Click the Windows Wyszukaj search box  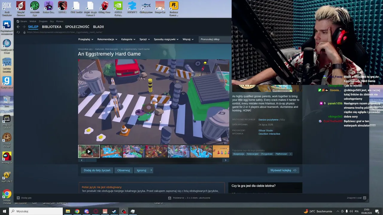click(x=36, y=211)
